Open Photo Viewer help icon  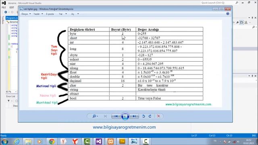(228, 14)
